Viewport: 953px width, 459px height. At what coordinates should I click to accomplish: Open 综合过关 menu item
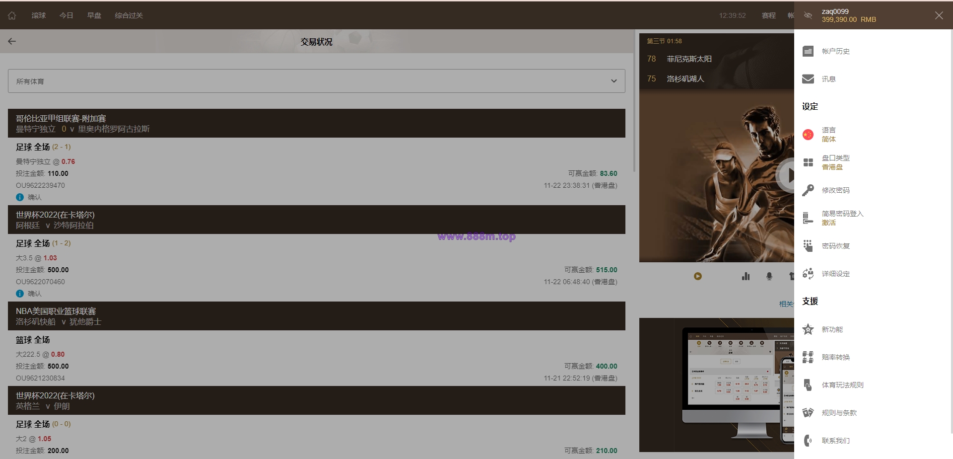[129, 15]
